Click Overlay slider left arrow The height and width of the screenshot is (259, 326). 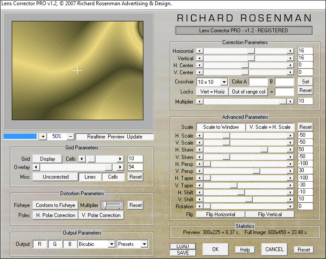click(36, 167)
